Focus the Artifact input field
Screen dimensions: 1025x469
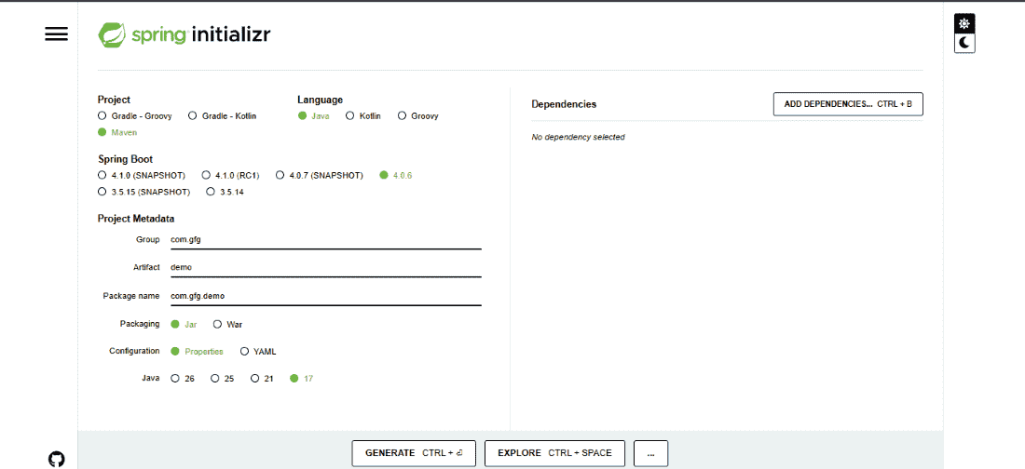(x=325, y=268)
